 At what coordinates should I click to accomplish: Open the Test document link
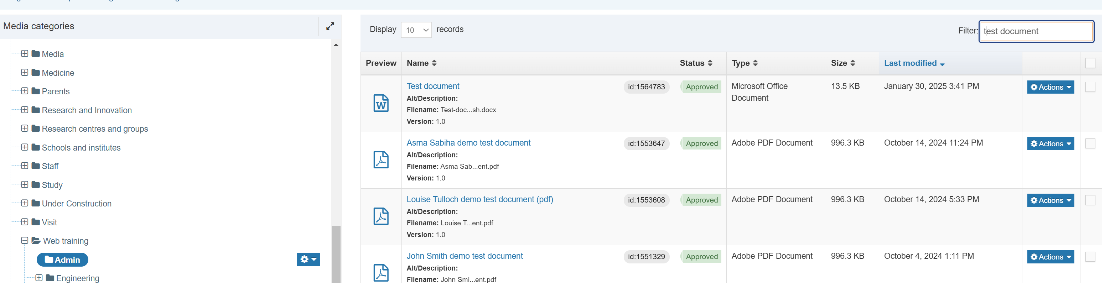(432, 86)
